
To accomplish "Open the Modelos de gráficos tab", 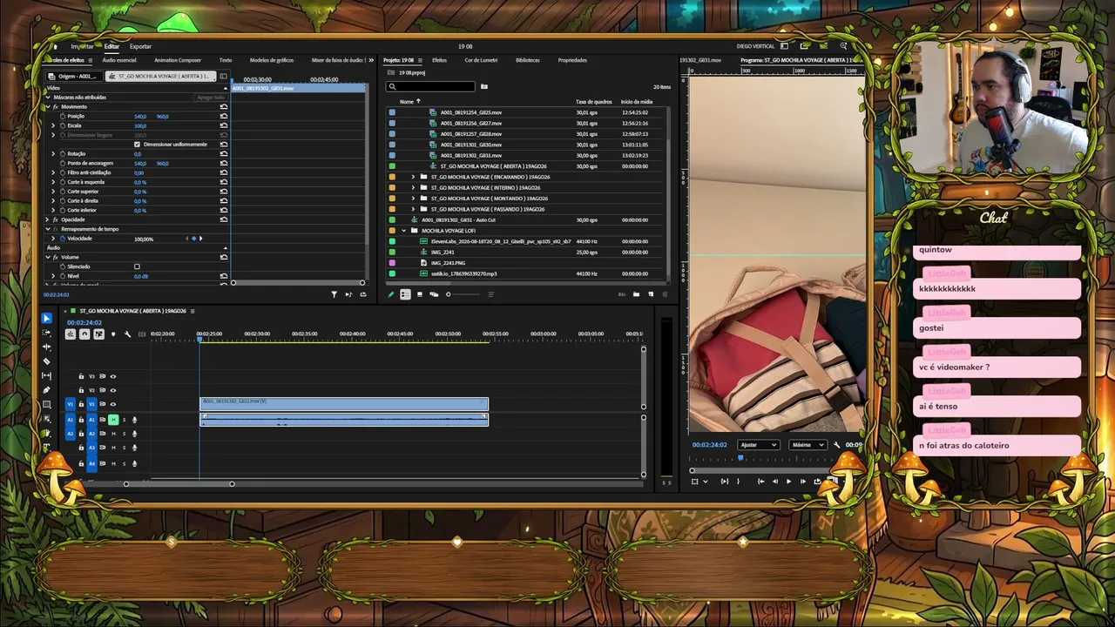I will (272, 60).
